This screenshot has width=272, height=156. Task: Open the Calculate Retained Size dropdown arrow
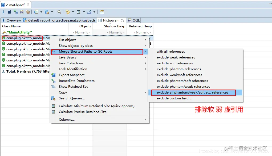tap(84, 12)
